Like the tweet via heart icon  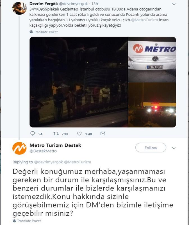pos(79,134)
